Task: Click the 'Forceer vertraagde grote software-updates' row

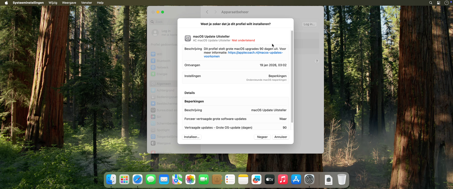Action: pyautogui.click(x=236, y=119)
